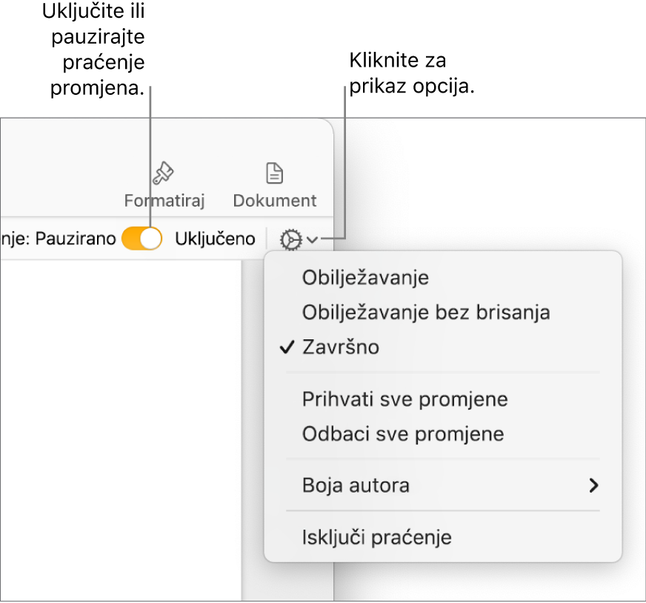Toggle the change tracking Pauzirano/Uključeno switch
Image resolution: width=646 pixels, height=603 pixels.
click(x=141, y=239)
